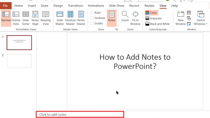The height and width of the screenshot is (118, 210).
Task: Switch to the Transitions tab
Action: (75, 6)
